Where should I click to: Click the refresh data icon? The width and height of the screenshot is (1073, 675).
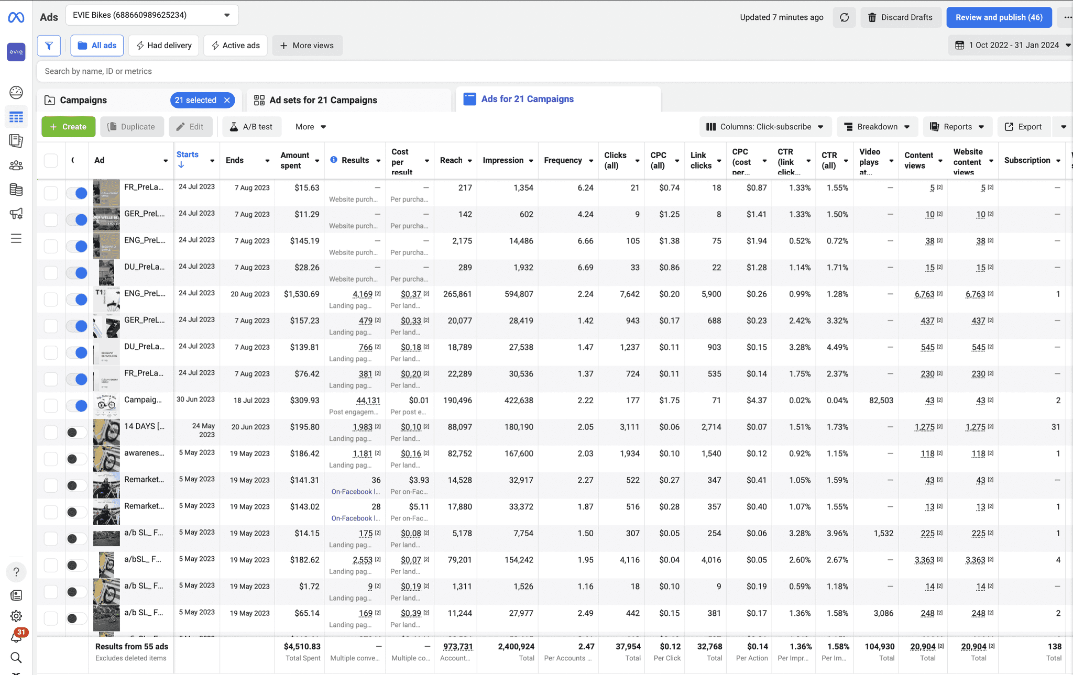click(844, 17)
